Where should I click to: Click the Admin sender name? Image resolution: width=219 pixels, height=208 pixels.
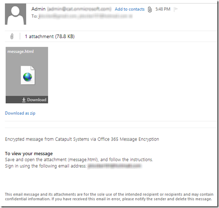click(38, 9)
